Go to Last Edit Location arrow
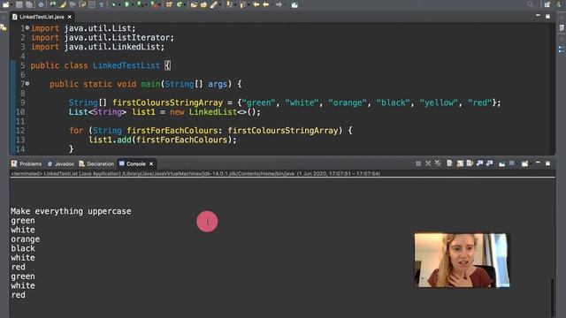Viewport: 566px width, 318px height. click(256, 4)
